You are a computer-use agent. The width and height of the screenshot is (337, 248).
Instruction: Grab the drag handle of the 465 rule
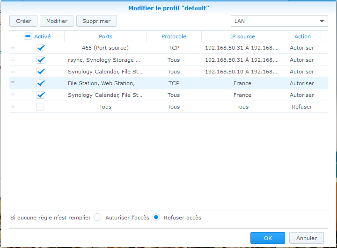tap(13, 47)
